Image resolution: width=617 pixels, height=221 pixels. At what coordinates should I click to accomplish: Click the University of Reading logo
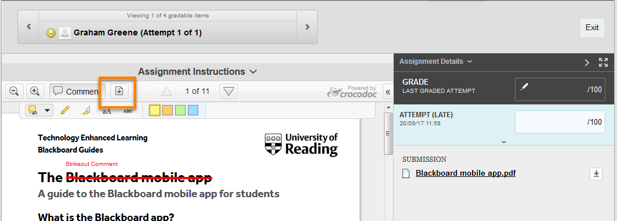tap(302, 144)
